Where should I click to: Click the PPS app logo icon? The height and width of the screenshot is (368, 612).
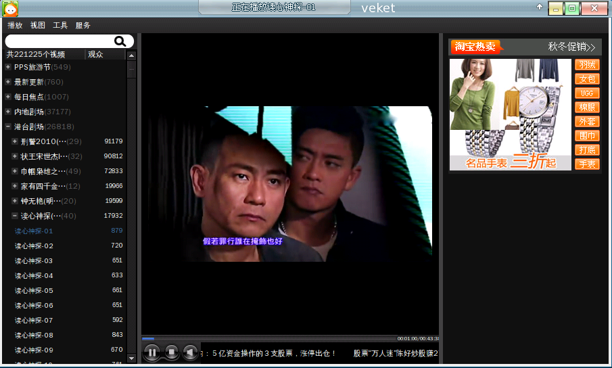point(10,9)
